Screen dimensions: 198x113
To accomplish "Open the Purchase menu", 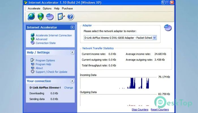I will pos(67,8).
